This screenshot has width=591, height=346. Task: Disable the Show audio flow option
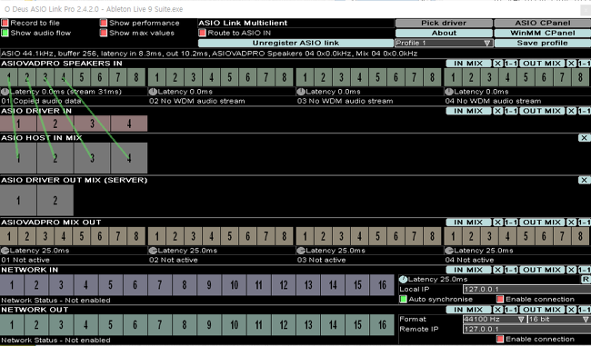coord(5,33)
